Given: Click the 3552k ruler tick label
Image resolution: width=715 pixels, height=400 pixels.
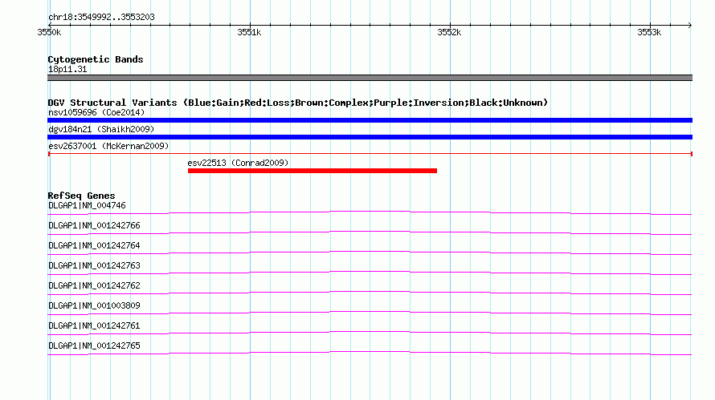Looking at the screenshot, I should (x=449, y=32).
